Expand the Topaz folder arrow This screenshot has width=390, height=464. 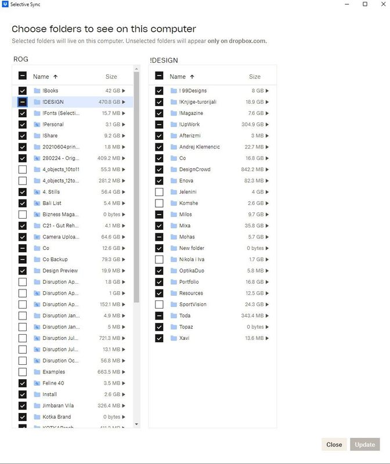[x=267, y=327]
